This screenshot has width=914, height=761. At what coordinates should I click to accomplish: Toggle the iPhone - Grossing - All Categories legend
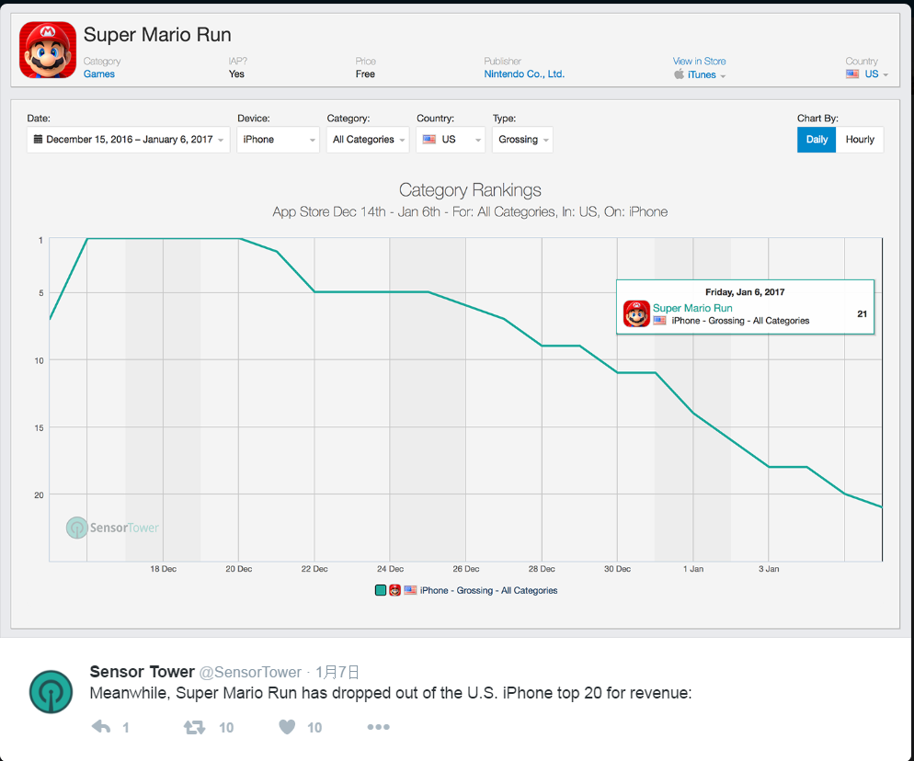pyautogui.click(x=488, y=590)
